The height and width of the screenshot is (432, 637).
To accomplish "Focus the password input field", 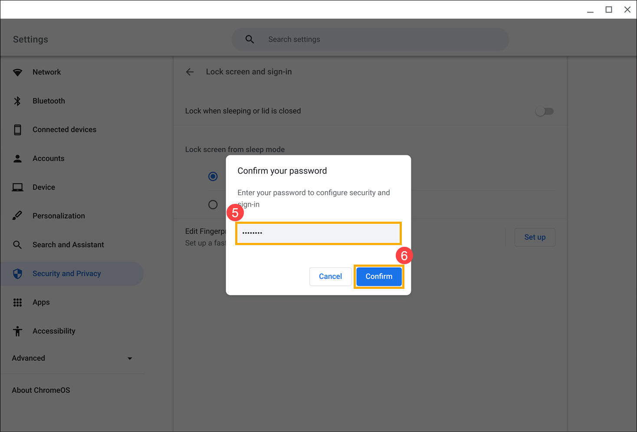I will pos(318,233).
